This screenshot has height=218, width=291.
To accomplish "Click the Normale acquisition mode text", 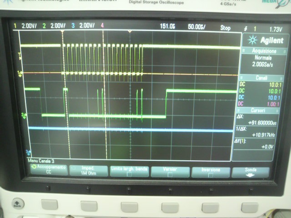I will tap(263, 58).
